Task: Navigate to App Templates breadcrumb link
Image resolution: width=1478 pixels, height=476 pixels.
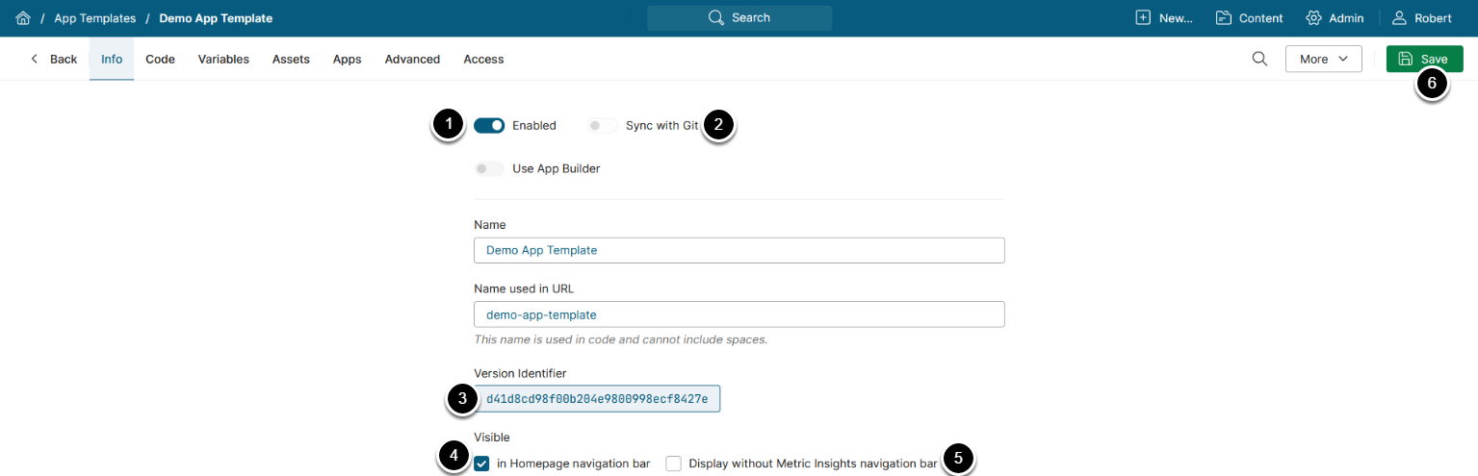Action: pos(94,18)
